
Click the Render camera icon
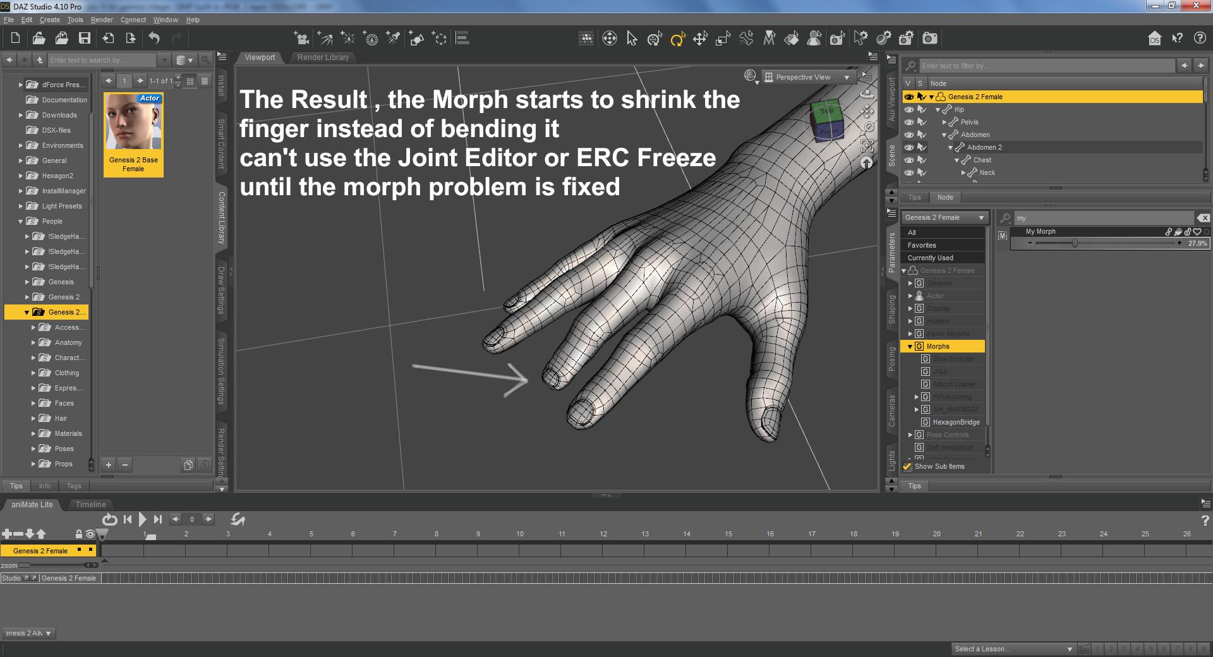[x=930, y=39]
